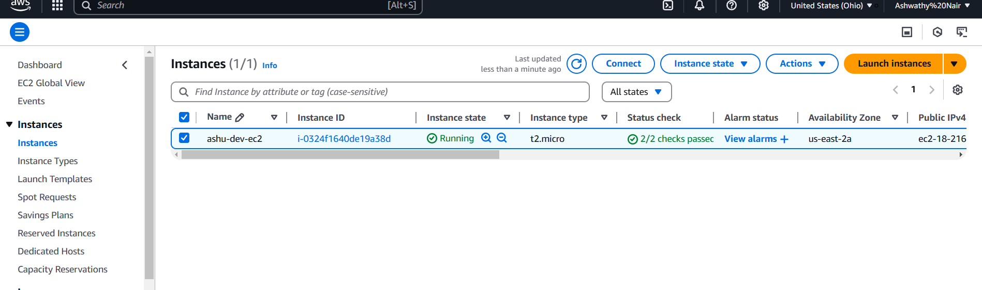The image size is (982, 290).
Task: Click the Connect button
Action: tap(623, 64)
